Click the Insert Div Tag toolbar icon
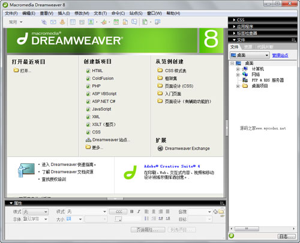Viewport: 300px width, 243px height. pyautogui.click(x=82, y=22)
